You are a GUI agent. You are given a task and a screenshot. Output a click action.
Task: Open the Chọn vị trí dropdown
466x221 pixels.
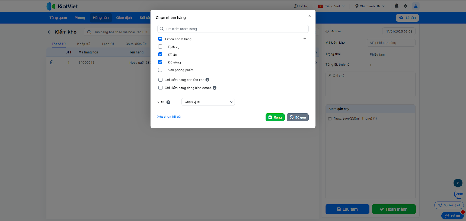coord(208,102)
